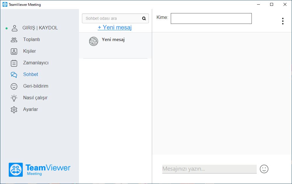Close the TeamViewer Meeting window
The height and width of the screenshot is (184, 292).
[x=285, y=4]
